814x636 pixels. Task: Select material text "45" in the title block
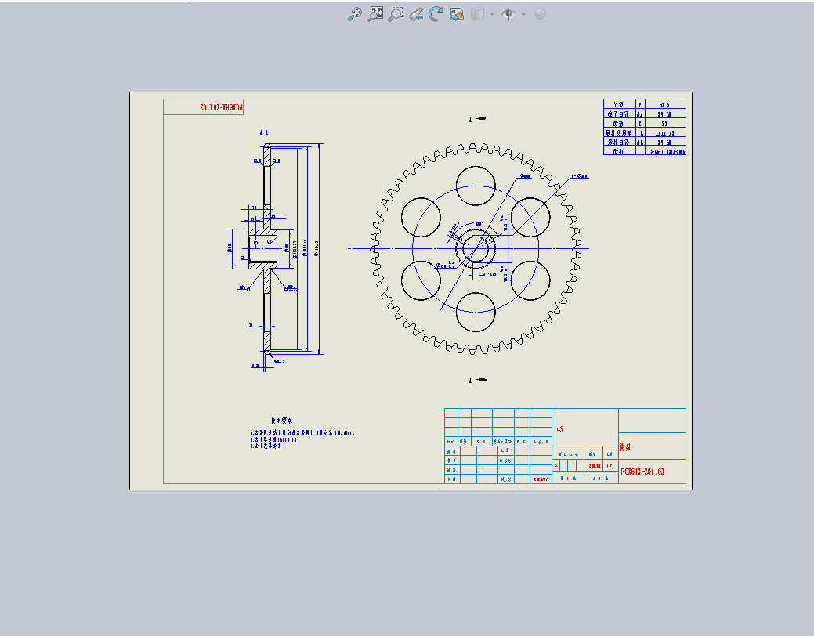[559, 429]
